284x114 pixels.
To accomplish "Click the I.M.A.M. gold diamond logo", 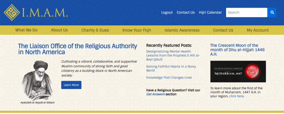I will (x=12, y=12).
